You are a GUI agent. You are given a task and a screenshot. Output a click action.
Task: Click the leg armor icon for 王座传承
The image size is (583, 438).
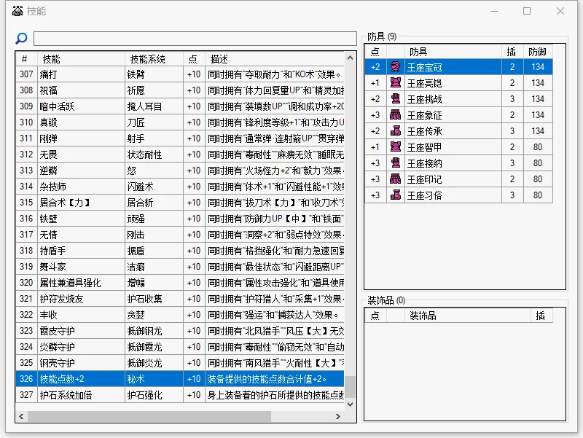click(x=395, y=131)
